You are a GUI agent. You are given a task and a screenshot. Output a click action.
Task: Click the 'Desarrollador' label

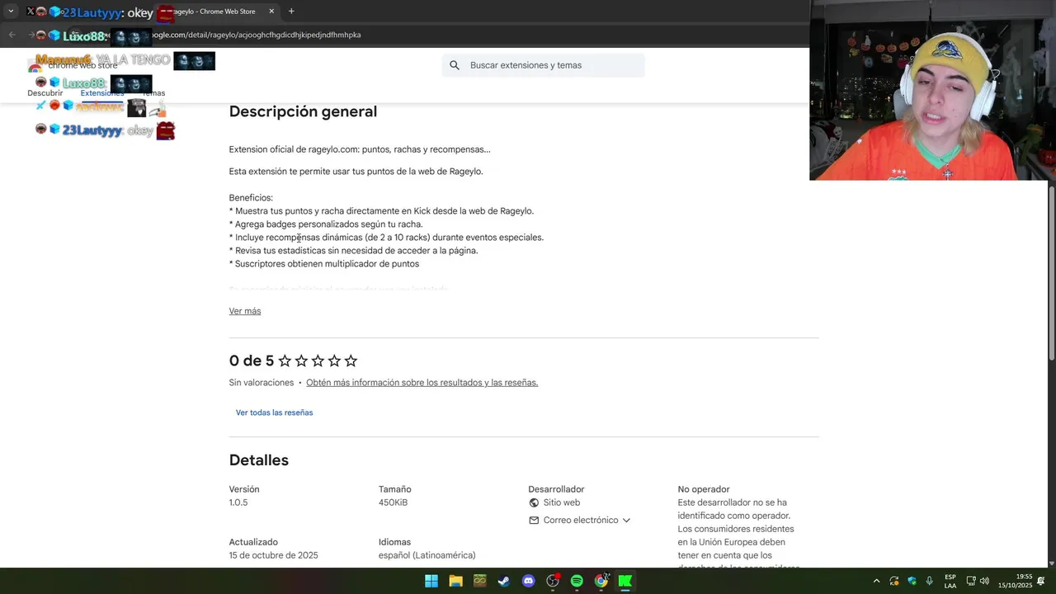pos(556,489)
